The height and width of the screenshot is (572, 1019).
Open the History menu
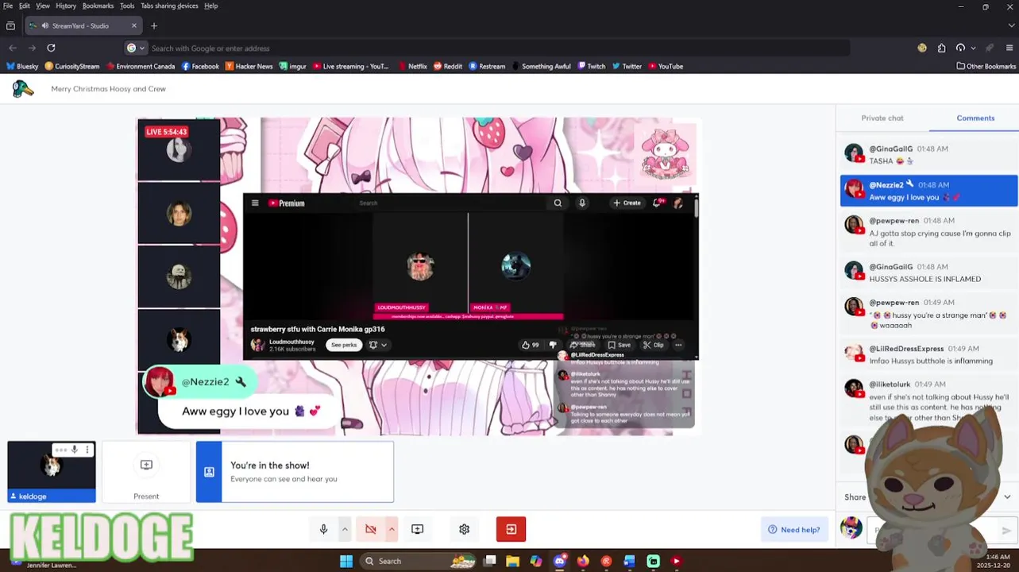click(66, 6)
